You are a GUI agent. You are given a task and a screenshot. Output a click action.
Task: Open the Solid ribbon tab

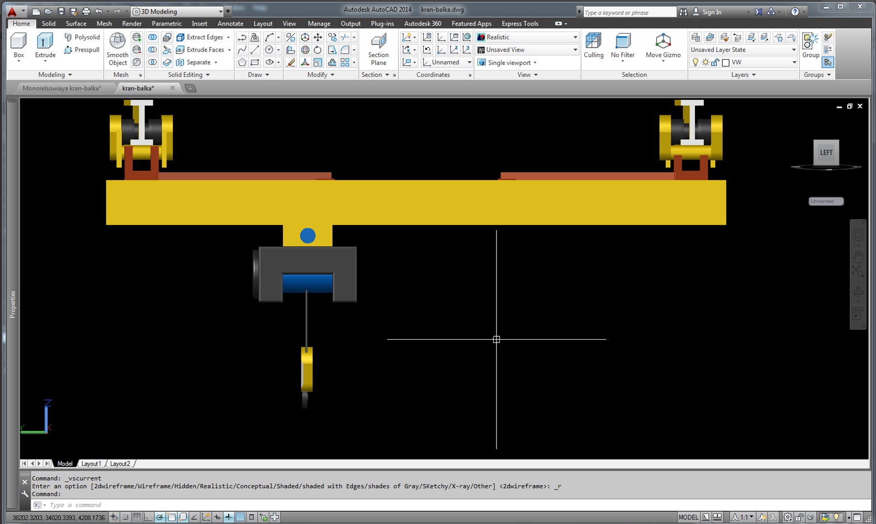click(x=49, y=23)
